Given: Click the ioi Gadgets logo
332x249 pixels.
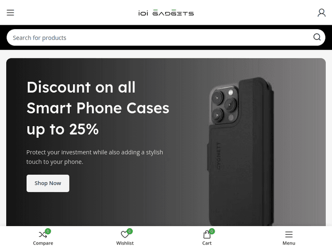Looking at the screenshot, I should tap(166, 13).
